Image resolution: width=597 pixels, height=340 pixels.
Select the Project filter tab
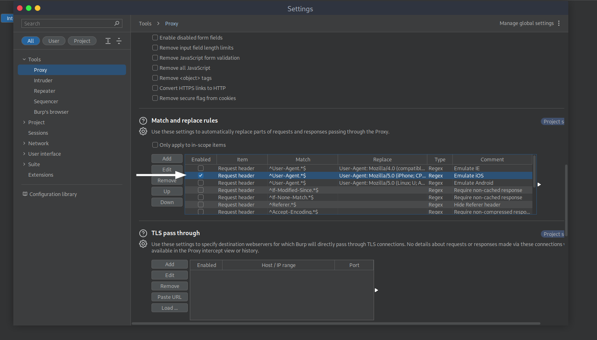pos(82,41)
